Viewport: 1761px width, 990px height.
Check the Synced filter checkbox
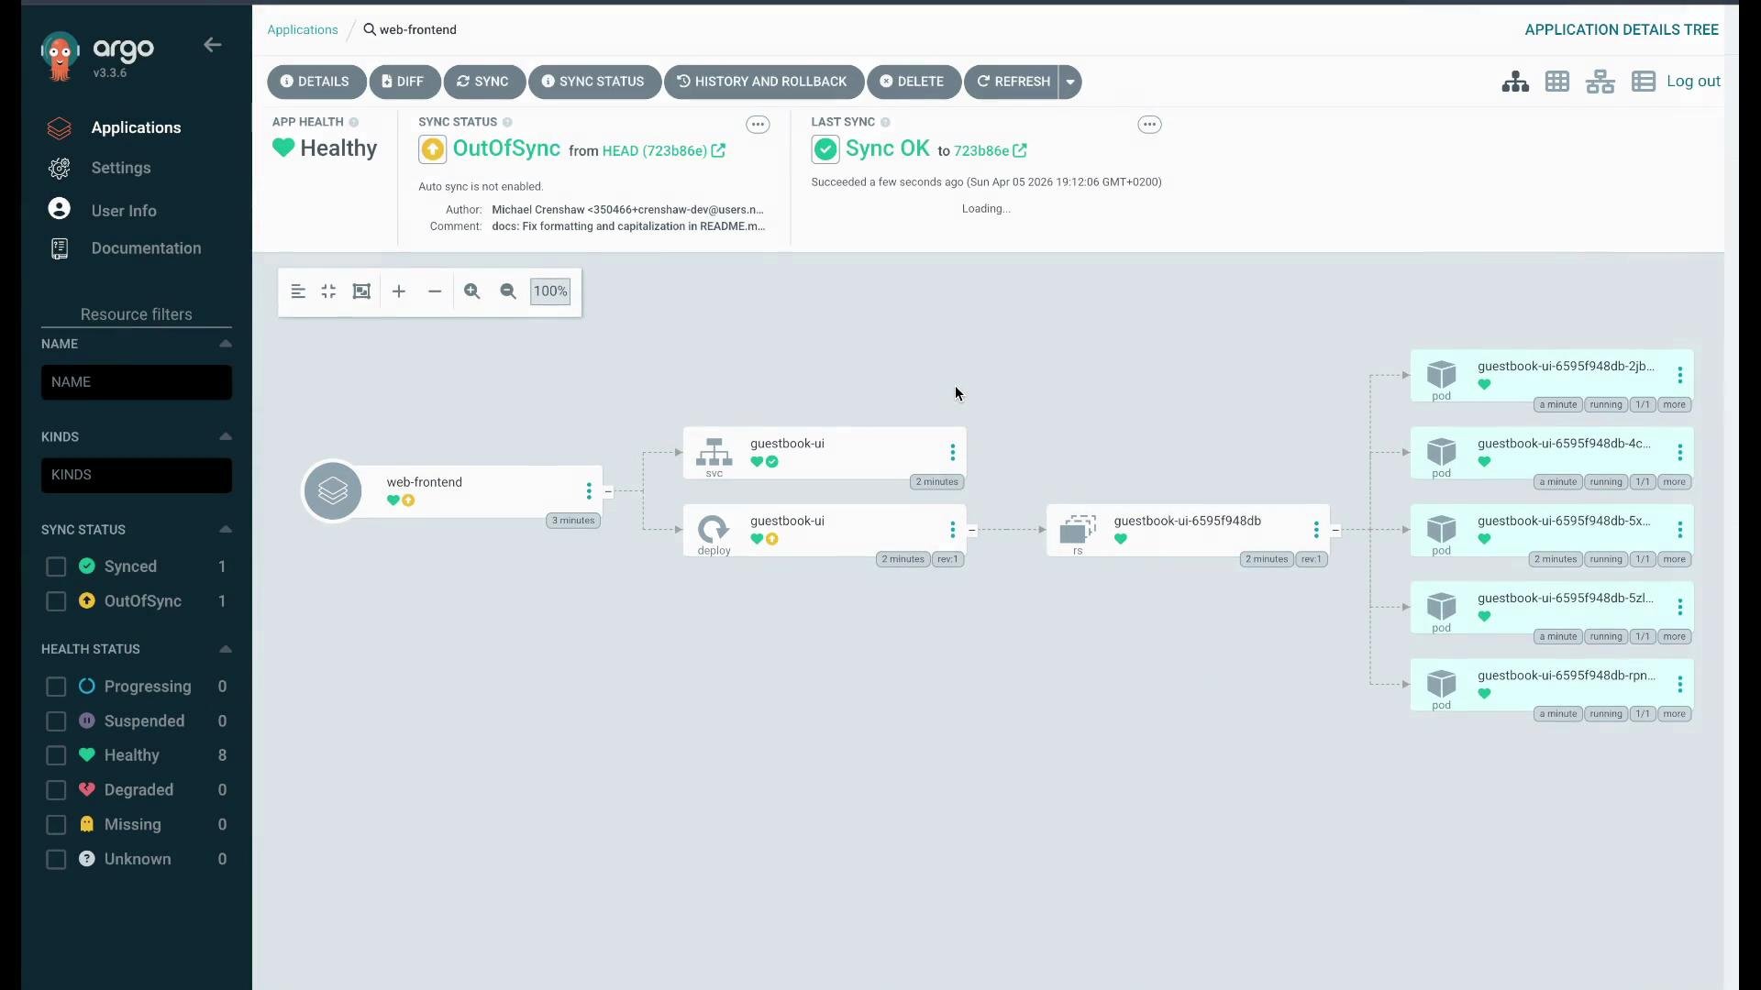tap(56, 567)
